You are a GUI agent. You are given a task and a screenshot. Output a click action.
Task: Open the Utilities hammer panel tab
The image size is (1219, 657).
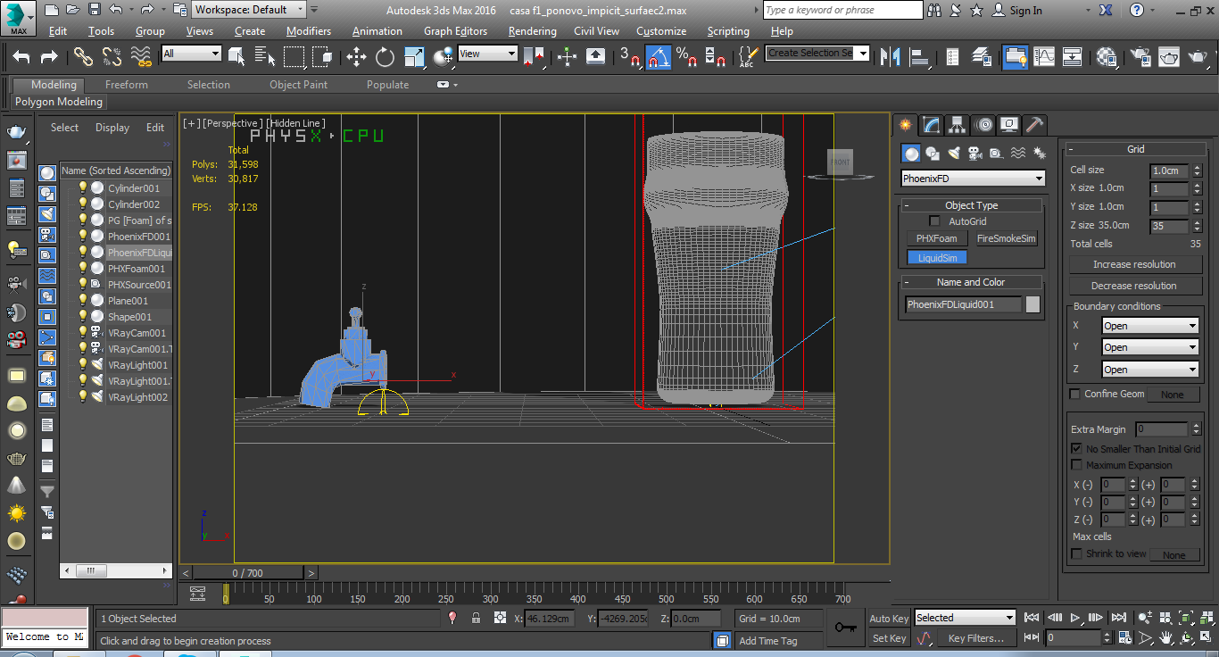(x=1034, y=125)
